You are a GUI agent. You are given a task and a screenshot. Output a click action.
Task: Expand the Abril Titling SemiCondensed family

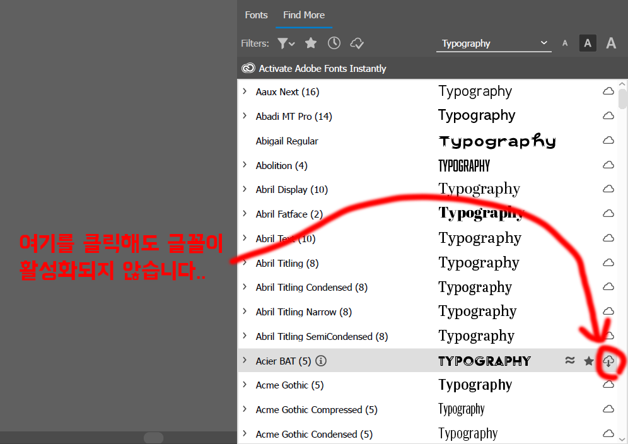pyautogui.click(x=245, y=336)
